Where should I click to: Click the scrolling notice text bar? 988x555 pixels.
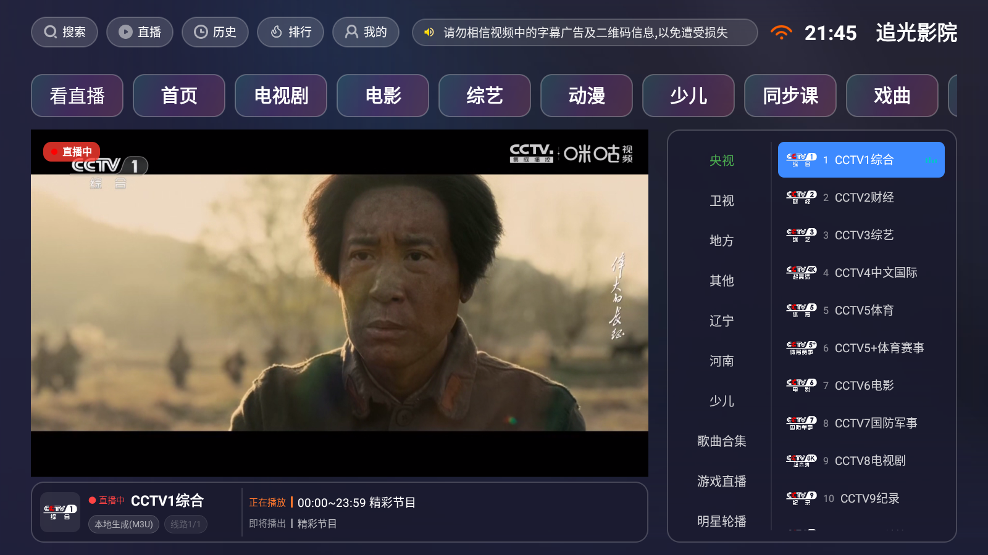point(585,32)
